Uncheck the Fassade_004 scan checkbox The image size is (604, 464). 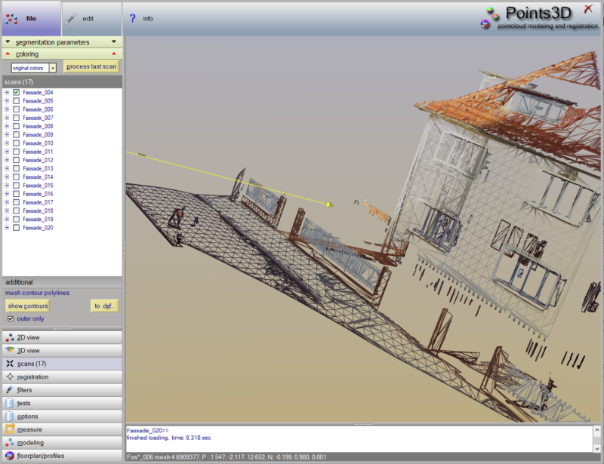coord(16,93)
